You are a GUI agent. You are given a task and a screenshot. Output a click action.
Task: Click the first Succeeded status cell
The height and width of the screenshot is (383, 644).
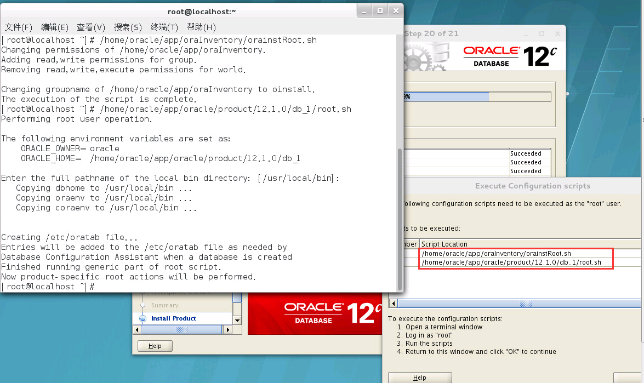tap(530, 153)
